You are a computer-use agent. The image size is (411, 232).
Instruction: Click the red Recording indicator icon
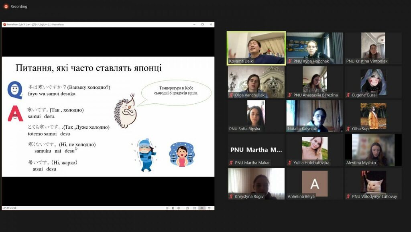[x=6, y=6]
